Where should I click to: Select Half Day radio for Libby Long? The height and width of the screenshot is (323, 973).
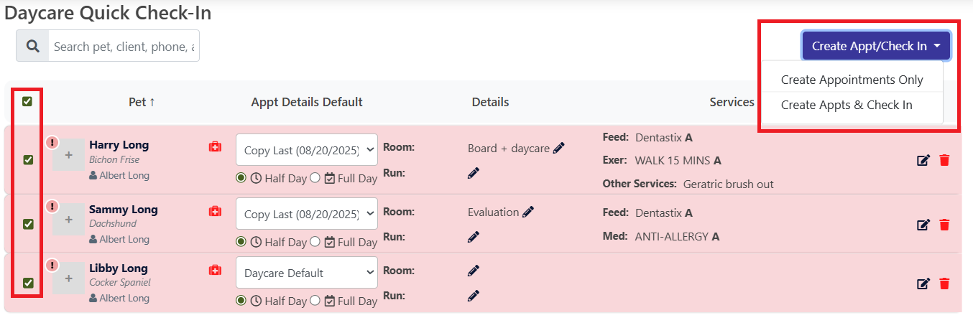click(x=241, y=301)
